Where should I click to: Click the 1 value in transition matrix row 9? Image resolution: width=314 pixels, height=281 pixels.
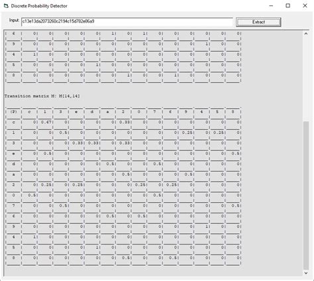coord(207,227)
